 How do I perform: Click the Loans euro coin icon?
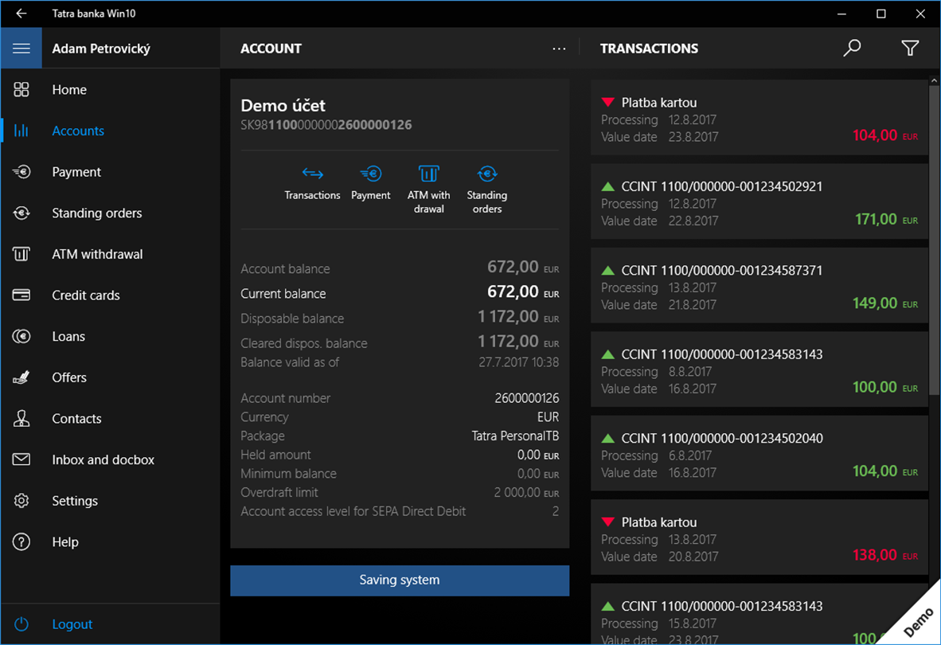tap(21, 336)
